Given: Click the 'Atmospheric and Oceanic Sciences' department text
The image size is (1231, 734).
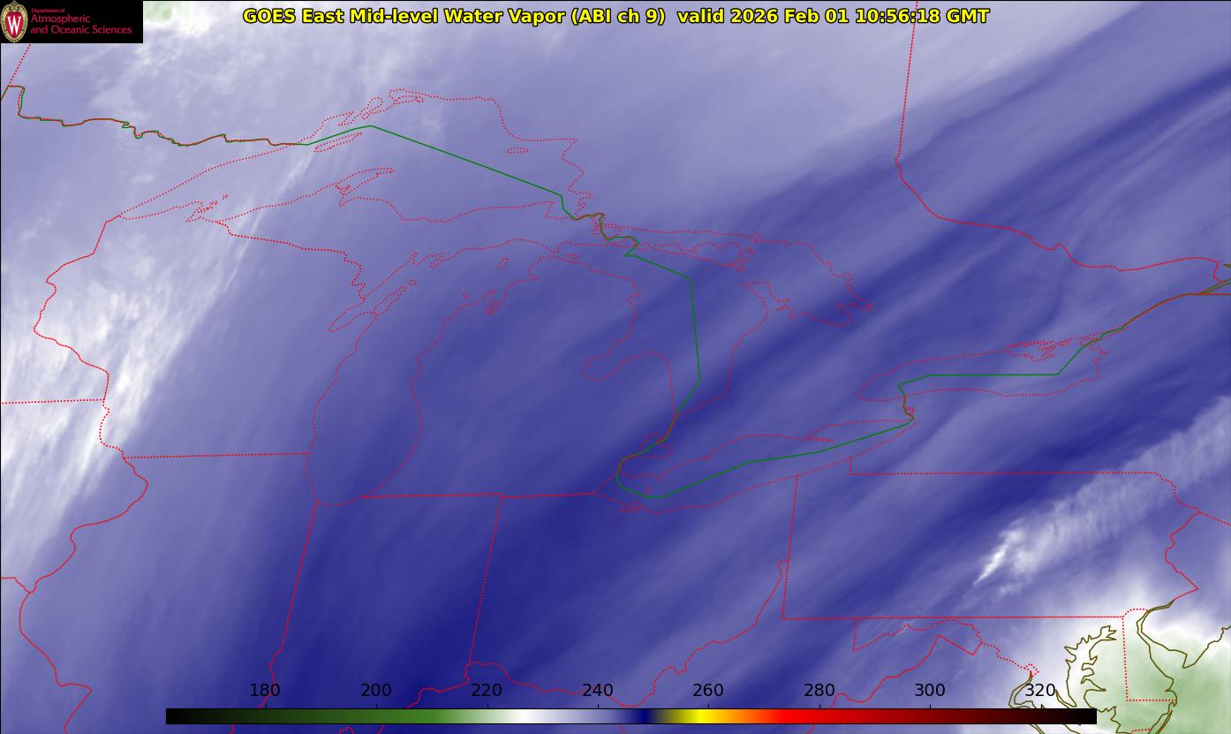Looking at the screenshot, I should point(80,24).
